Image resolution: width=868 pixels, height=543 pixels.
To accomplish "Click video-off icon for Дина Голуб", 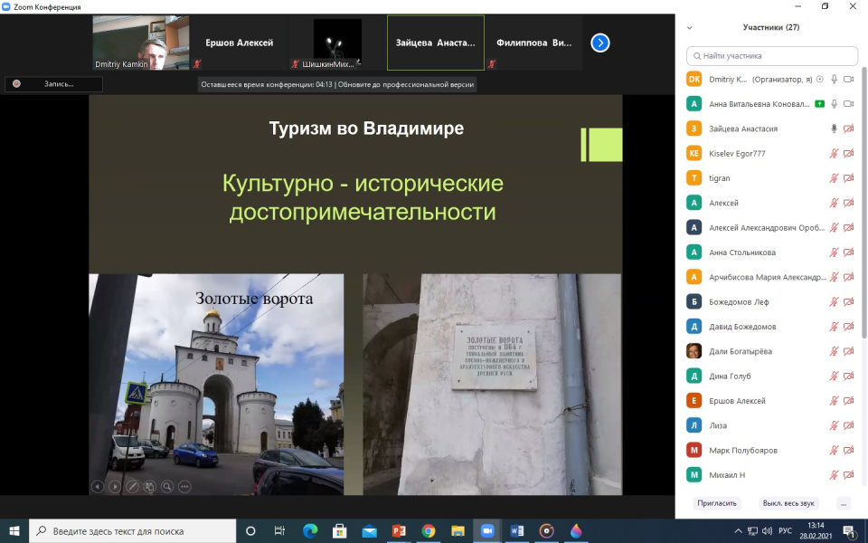I will pyautogui.click(x=848, y=376).
